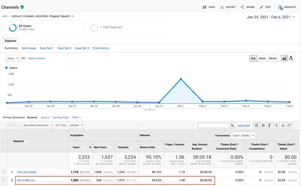Image resolution: width=301 pixels, height=186 pixels.
Task: Switch to line chart view icon
Action: coord(284,58)
